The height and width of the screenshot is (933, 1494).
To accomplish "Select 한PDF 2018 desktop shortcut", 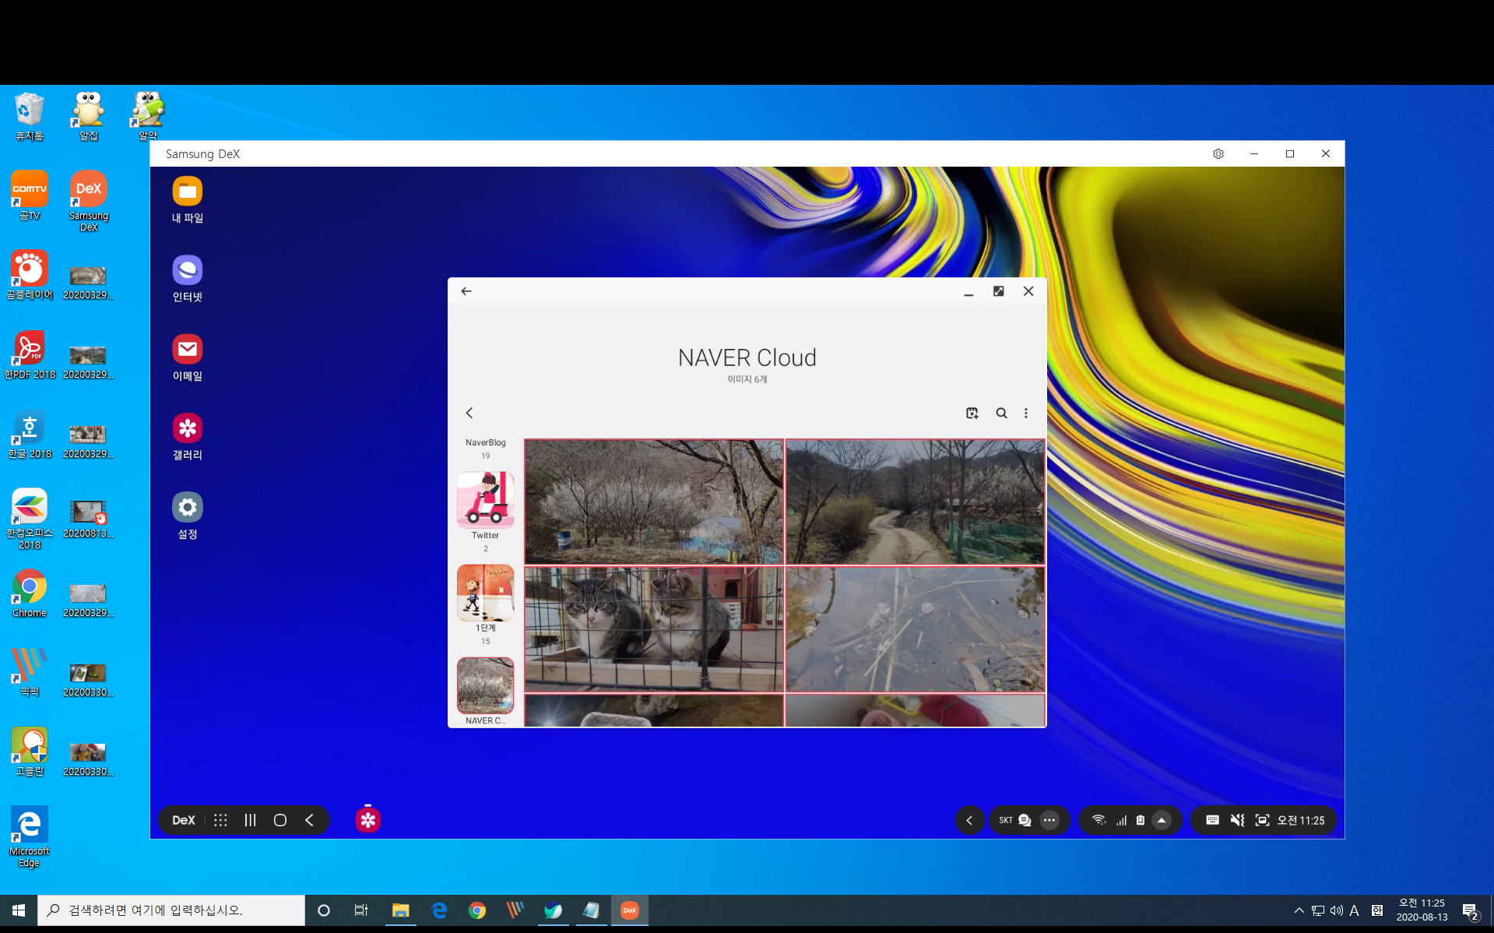I will (x=30, y=354).
